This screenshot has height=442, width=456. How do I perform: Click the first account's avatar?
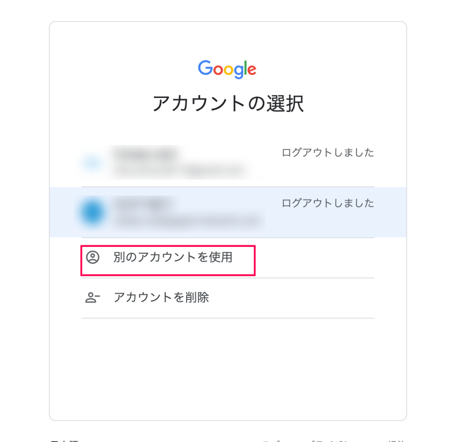[x=93, y=162]
